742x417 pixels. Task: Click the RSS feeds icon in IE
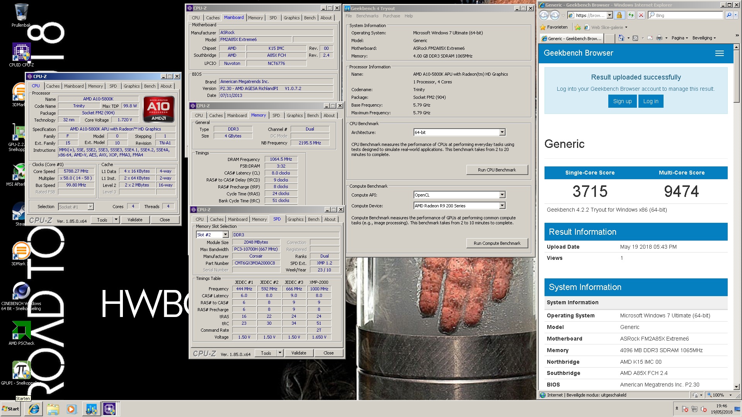tap(635, 38)
